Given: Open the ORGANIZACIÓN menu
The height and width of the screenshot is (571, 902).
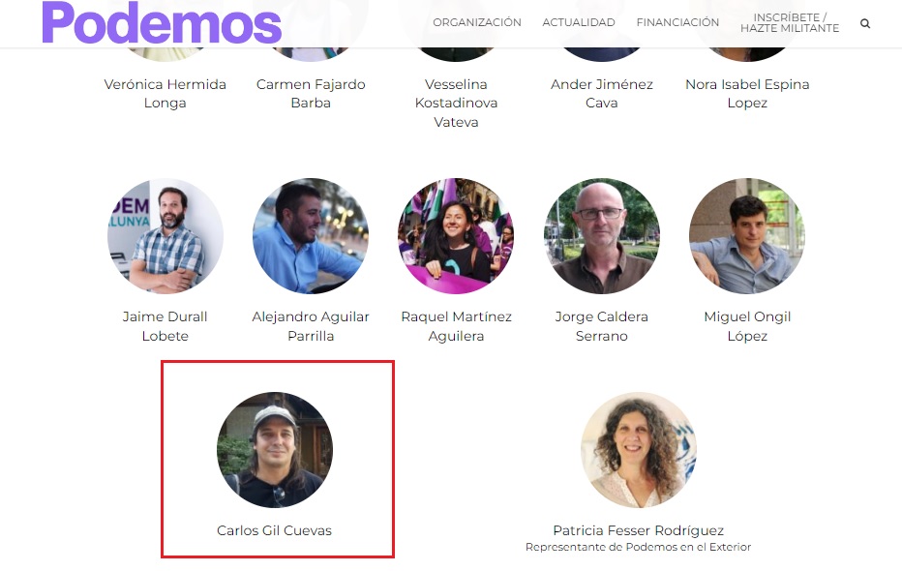Looking at the screenshot, I should (477, 22).
